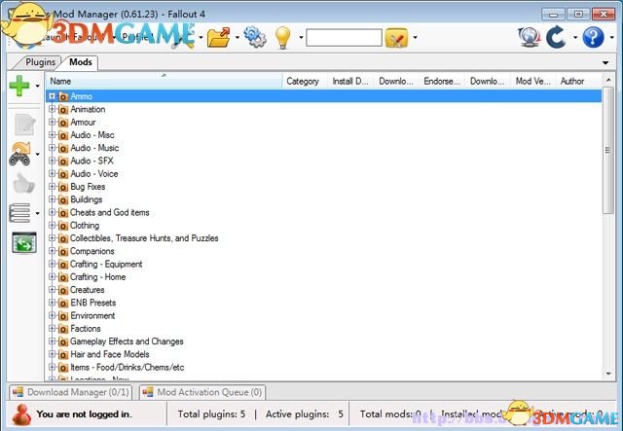
Task: Click the gamepad mod activation icon
Action: [19, 154]
